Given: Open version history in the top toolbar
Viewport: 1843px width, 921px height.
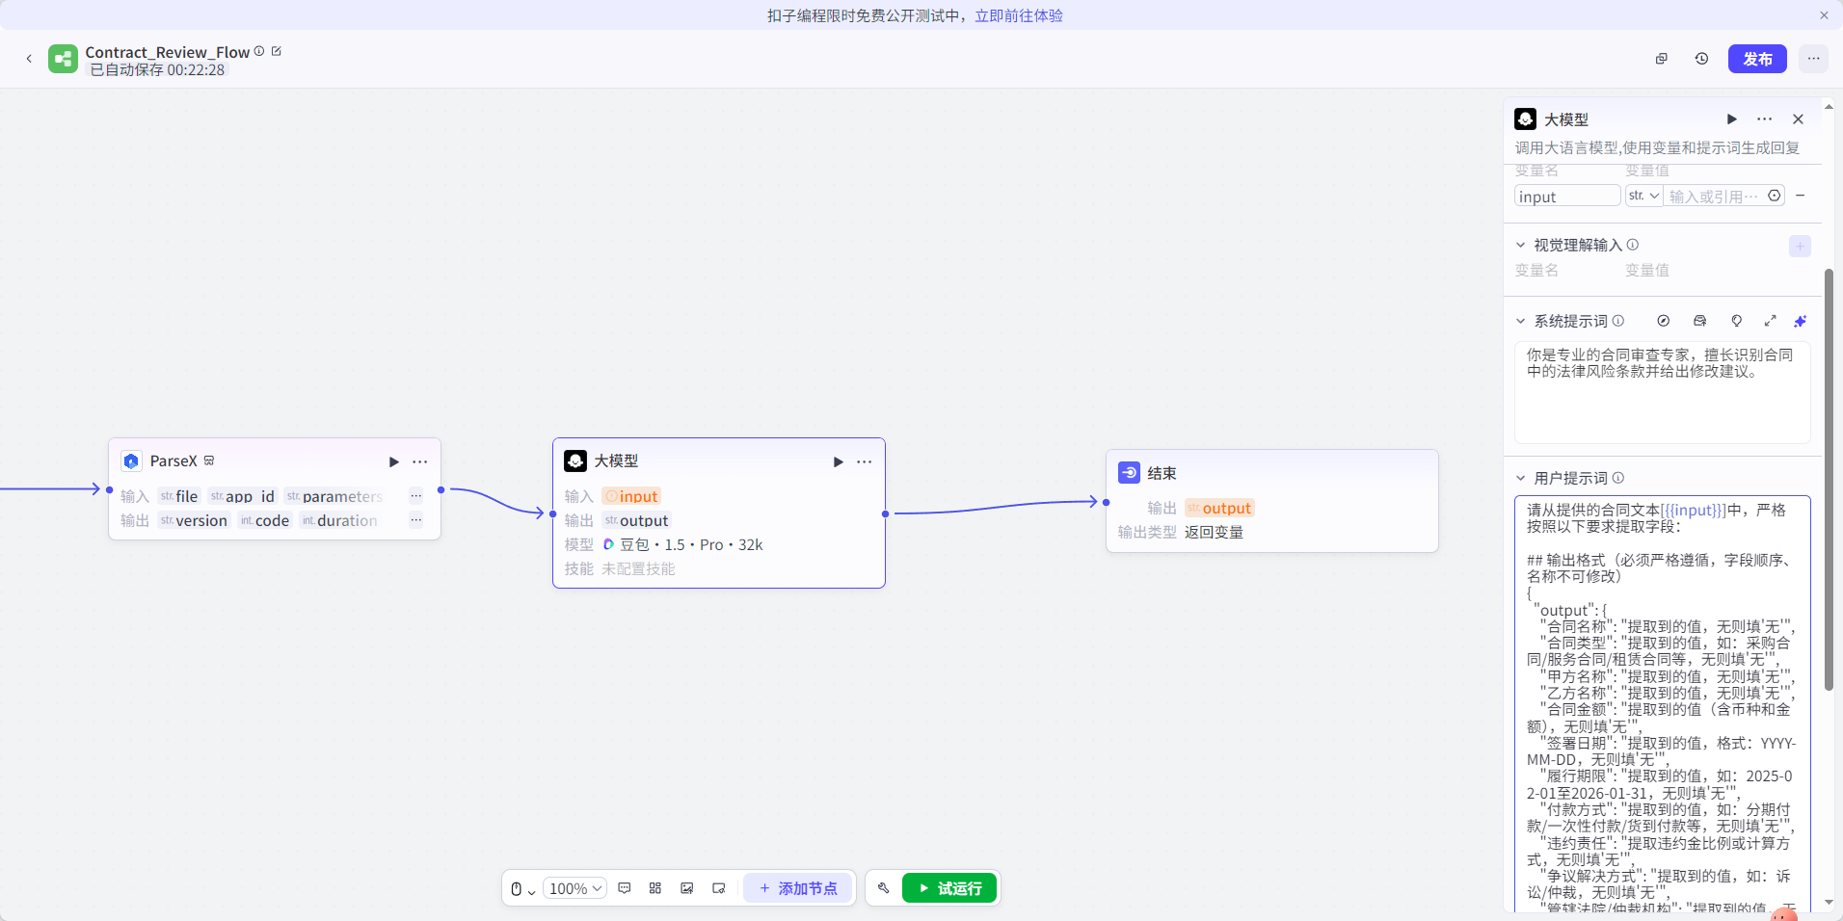Looking at the screenshot, I should pyautogui.click(x=1701, y=59).
